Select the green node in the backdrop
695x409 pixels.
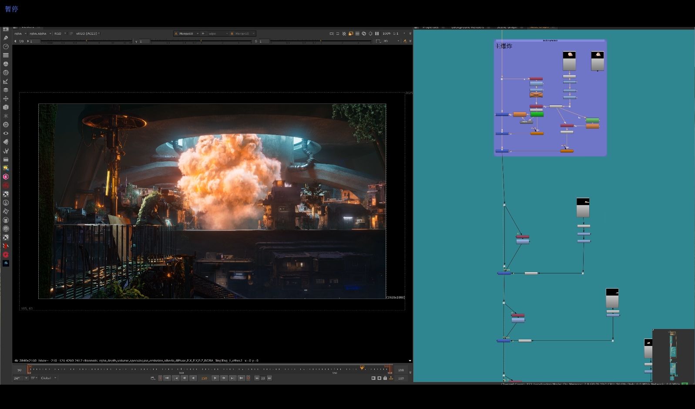(537, 114)
